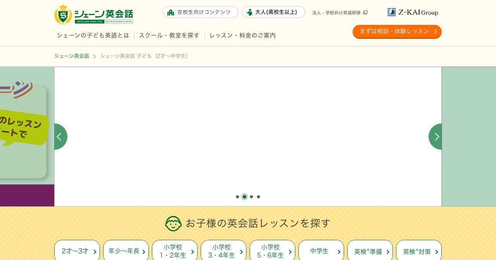The height and width of the screenshot is (260, 496).
Task: Show the previous carousel slide
Action: [60, 137]
